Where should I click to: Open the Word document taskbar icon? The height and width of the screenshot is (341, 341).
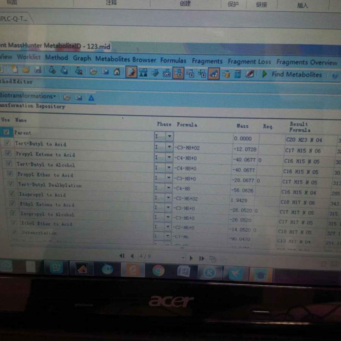(x=184, y=271)
